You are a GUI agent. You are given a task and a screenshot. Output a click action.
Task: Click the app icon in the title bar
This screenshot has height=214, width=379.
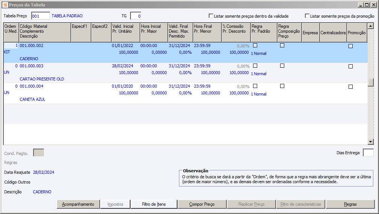[x=5, y=5]
